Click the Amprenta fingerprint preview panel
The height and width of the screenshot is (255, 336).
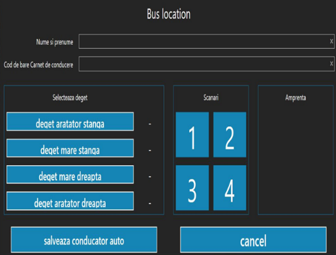tap(296, 150)
